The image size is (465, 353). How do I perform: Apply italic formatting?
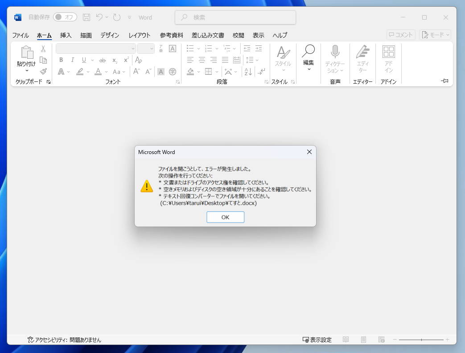(x=72, y=60)
